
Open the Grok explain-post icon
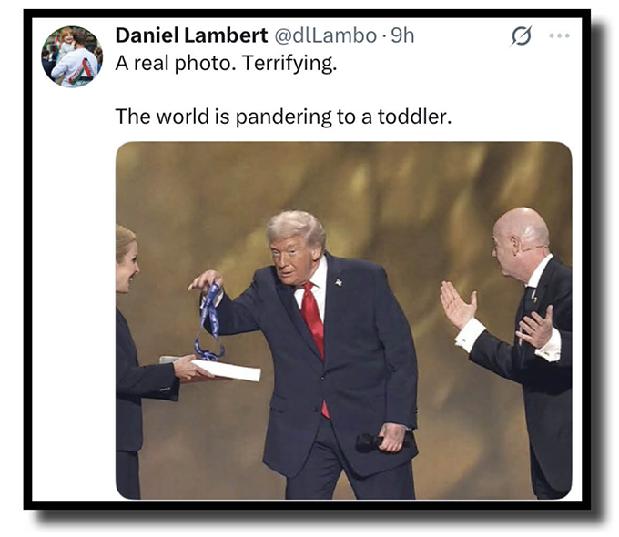522,35
